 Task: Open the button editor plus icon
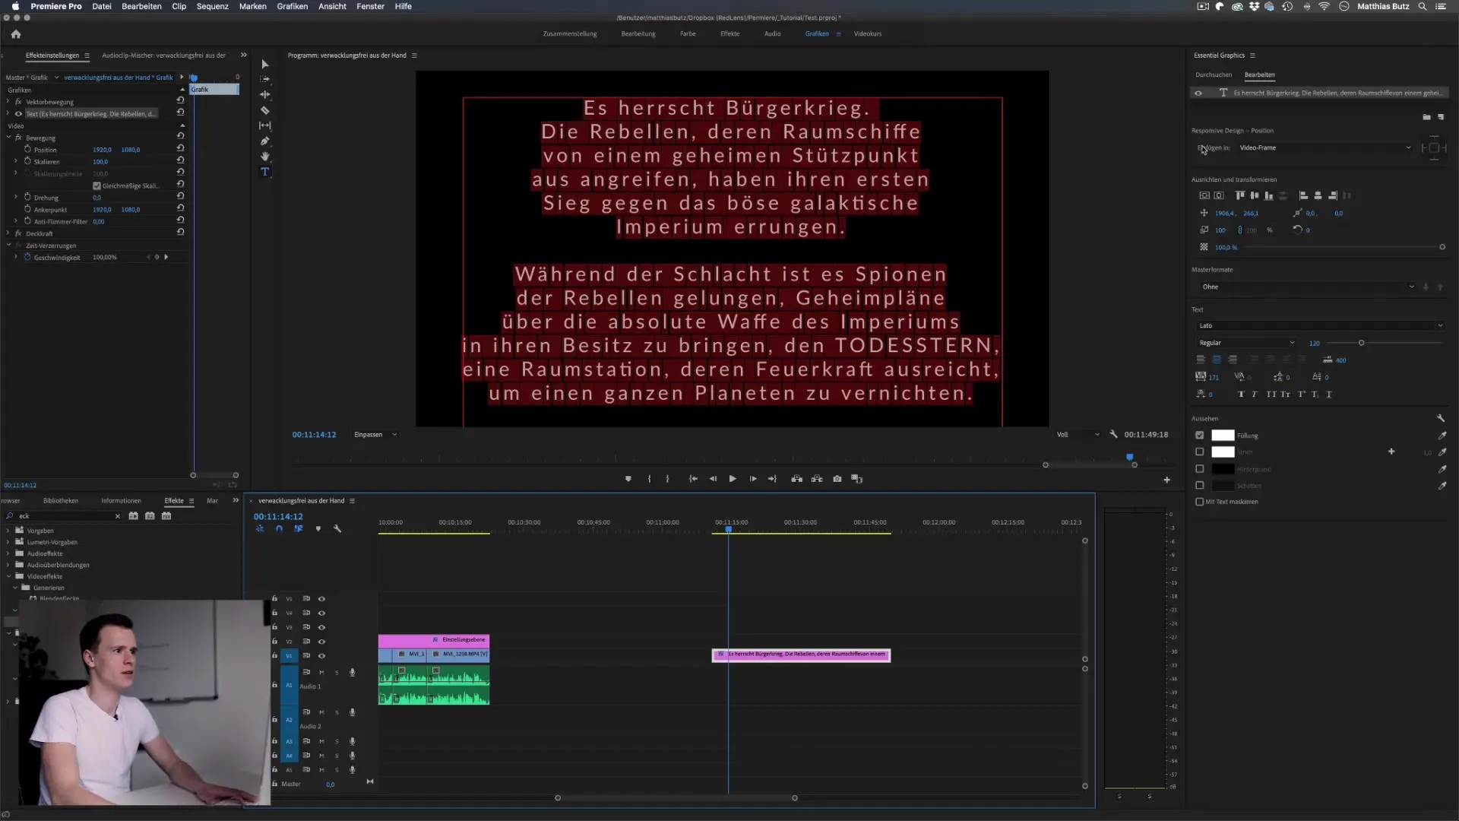[1166, 480]
